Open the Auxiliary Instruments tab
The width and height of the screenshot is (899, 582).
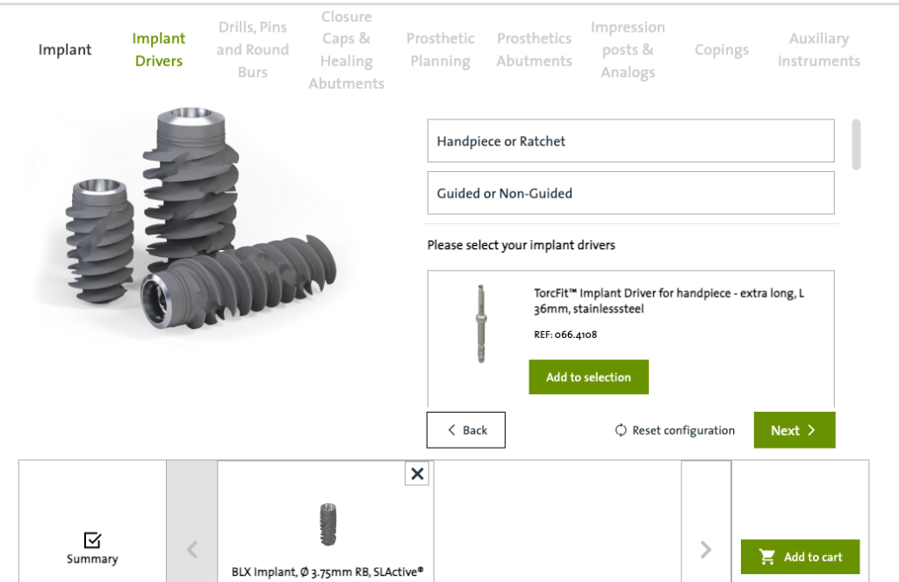click(x=819, y=50)
